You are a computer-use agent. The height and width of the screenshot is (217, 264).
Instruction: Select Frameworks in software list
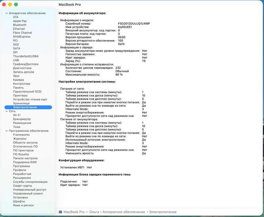(x=21, y=135)
